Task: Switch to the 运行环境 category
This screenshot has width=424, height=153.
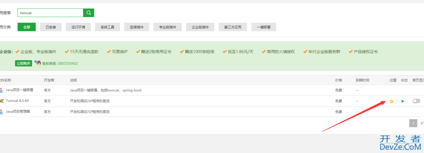Action: point(78,27)
